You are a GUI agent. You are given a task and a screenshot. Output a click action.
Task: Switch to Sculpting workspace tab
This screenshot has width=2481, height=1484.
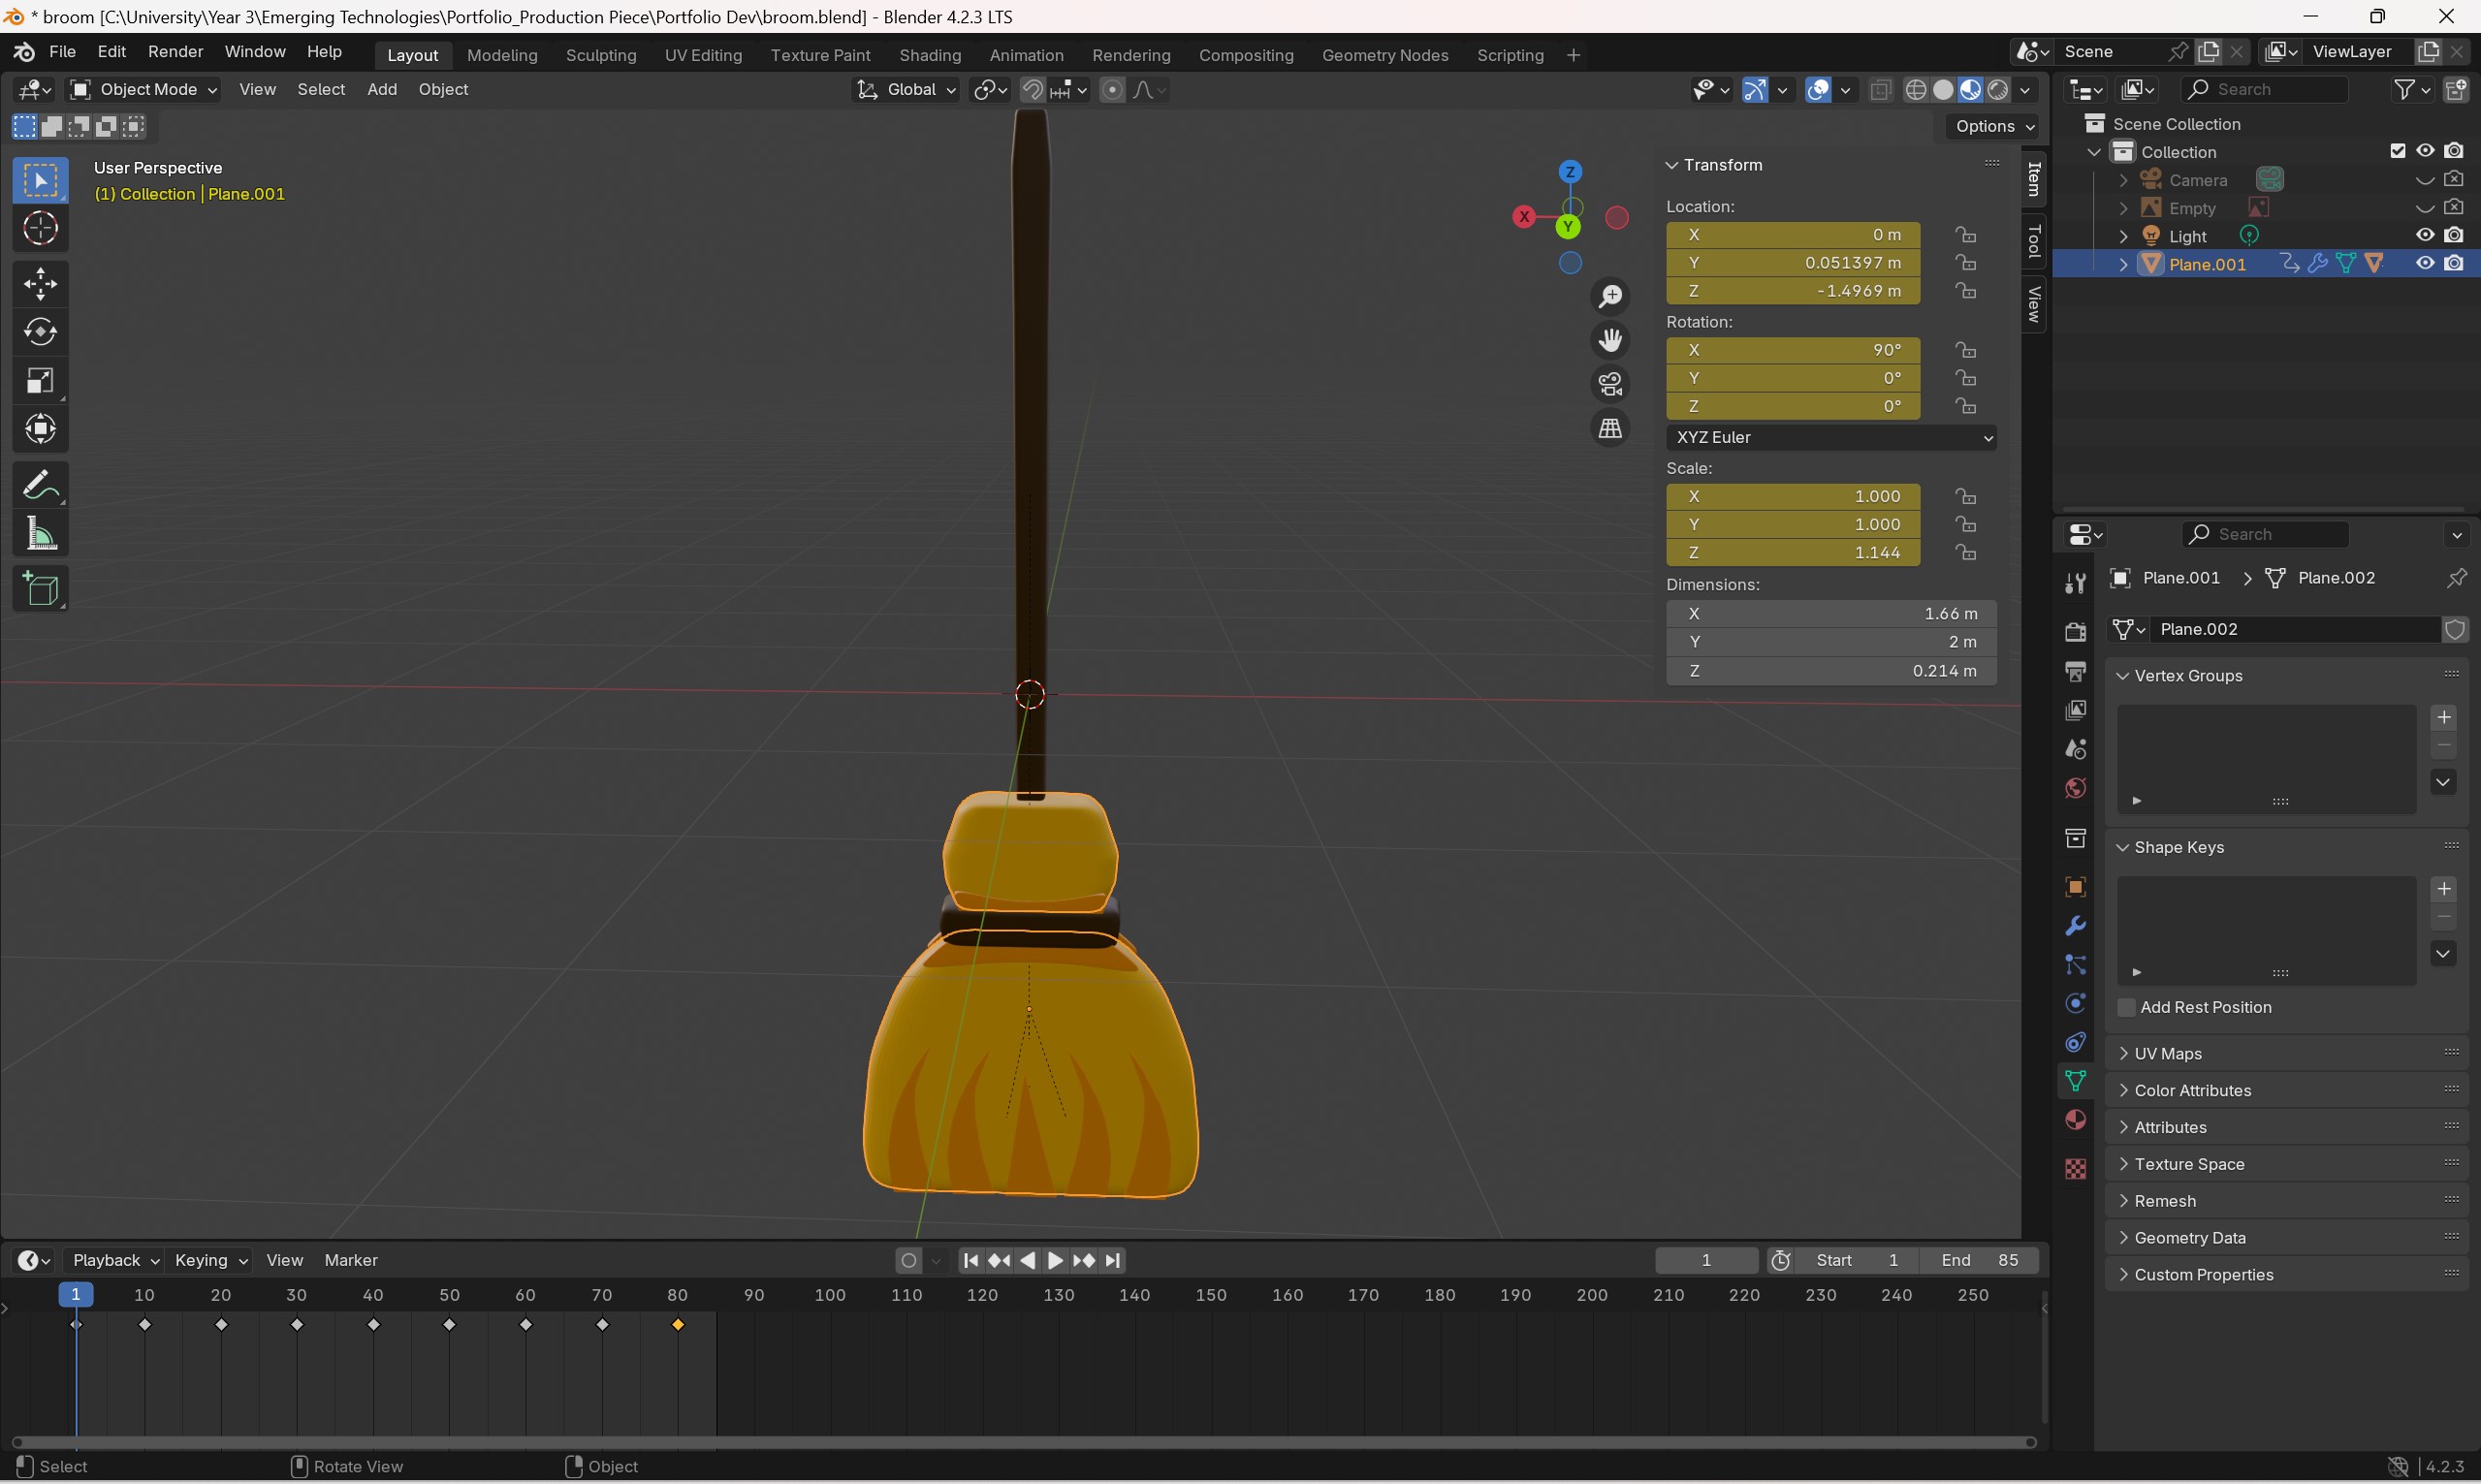click(601, 55)
